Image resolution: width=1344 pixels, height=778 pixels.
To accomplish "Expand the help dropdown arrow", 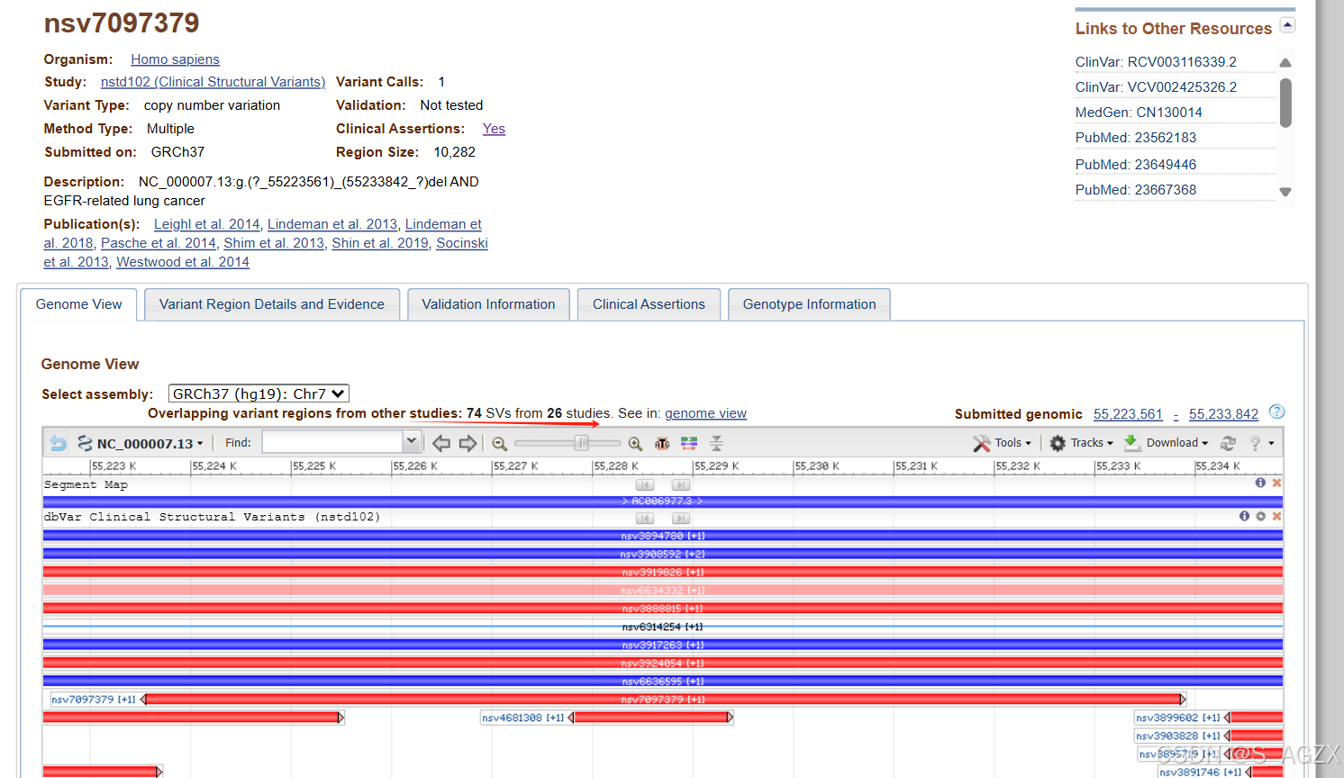I will [x=1271, y=443].
